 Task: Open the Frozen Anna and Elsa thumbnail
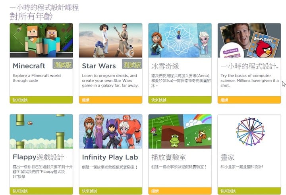coord(180,40)
